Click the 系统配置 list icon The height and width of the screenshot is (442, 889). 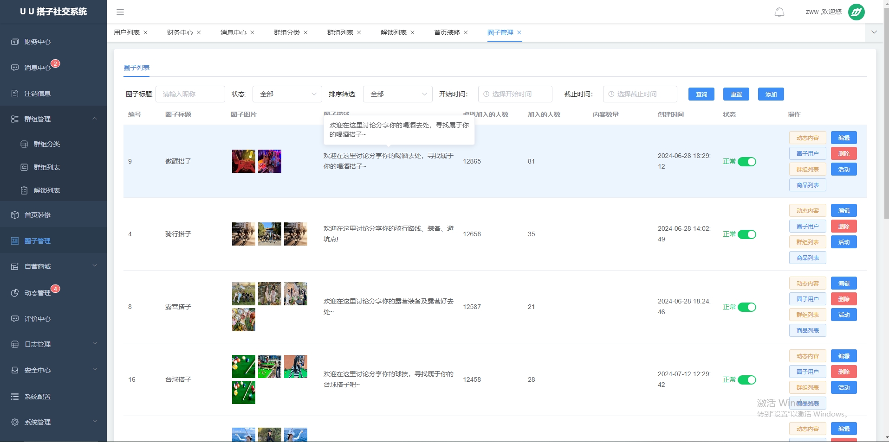(x=15, y=397)
